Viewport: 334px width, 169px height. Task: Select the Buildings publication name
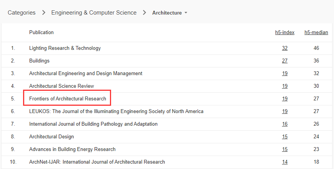point(39,61)
